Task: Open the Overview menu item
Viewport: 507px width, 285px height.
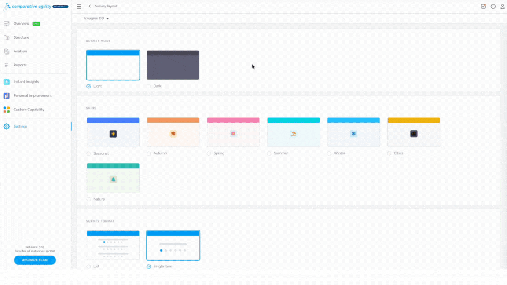Action: (21, 24)
